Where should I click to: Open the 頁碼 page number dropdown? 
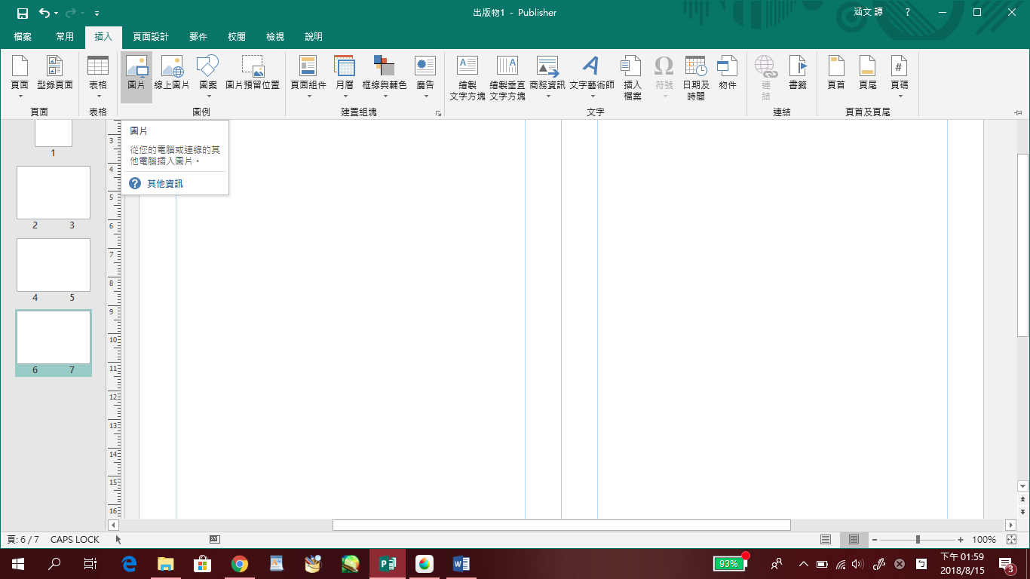(x=900, y=96)
